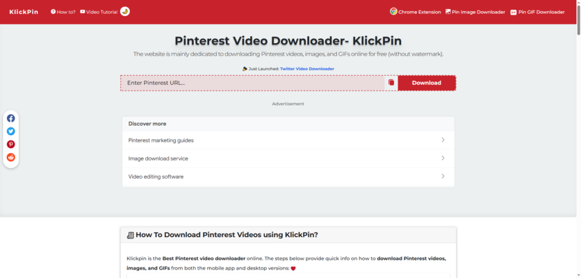Image resolution: width=581 pixels, height=278 pixels.
Task: Click the Chrome logo icon in header
Action: point(393,12)
